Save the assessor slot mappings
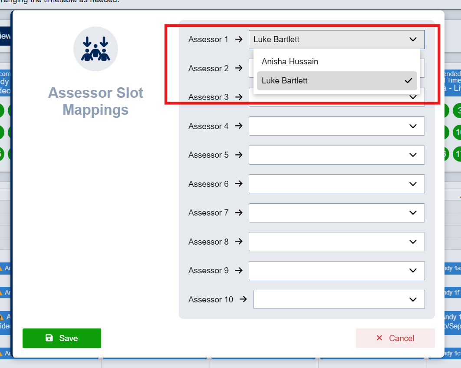Image resolution: width=461 pixels, height=368 pixels. coord(62,338)
